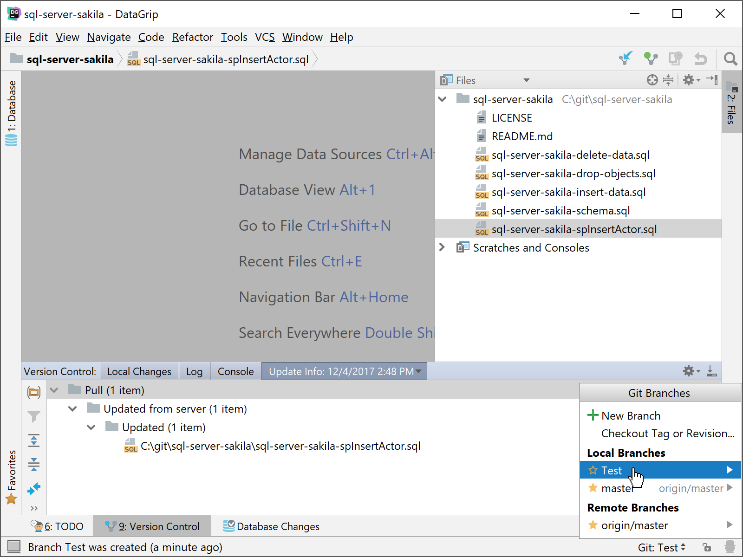743x557 pixels.
Task: Toggle the 9: Version Control tool window
Action: coord(152,526)
